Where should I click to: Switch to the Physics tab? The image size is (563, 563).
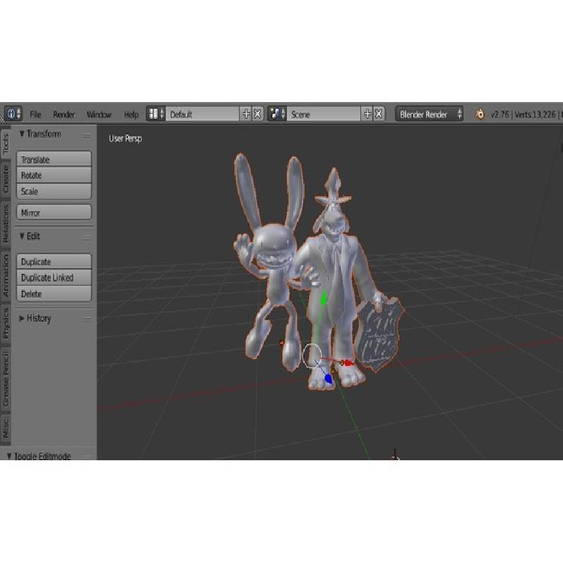[x=6, y=324]
